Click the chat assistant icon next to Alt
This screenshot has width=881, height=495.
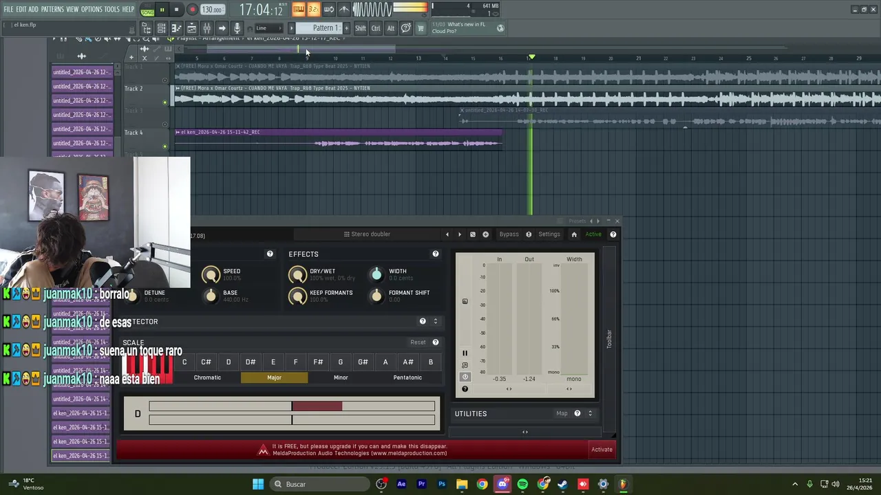click(x=405, y=28)
